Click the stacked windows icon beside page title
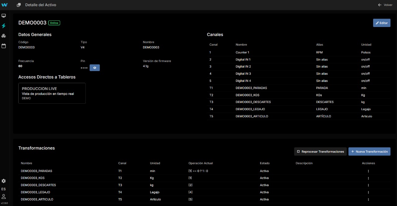397x206 pixels. coord(19,5)
